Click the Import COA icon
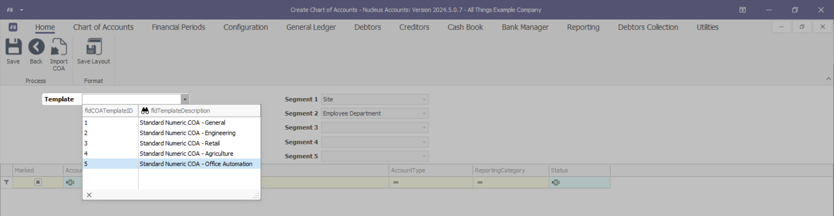Viewport: 834px width, 216px height. (59, 47)
